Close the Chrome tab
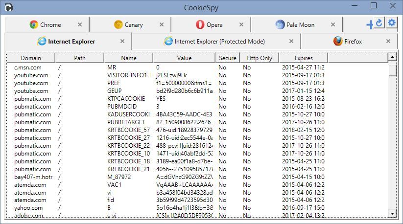The height and width of the screenshot is (224, 403). pyautogui.click(x=80, y=24)
